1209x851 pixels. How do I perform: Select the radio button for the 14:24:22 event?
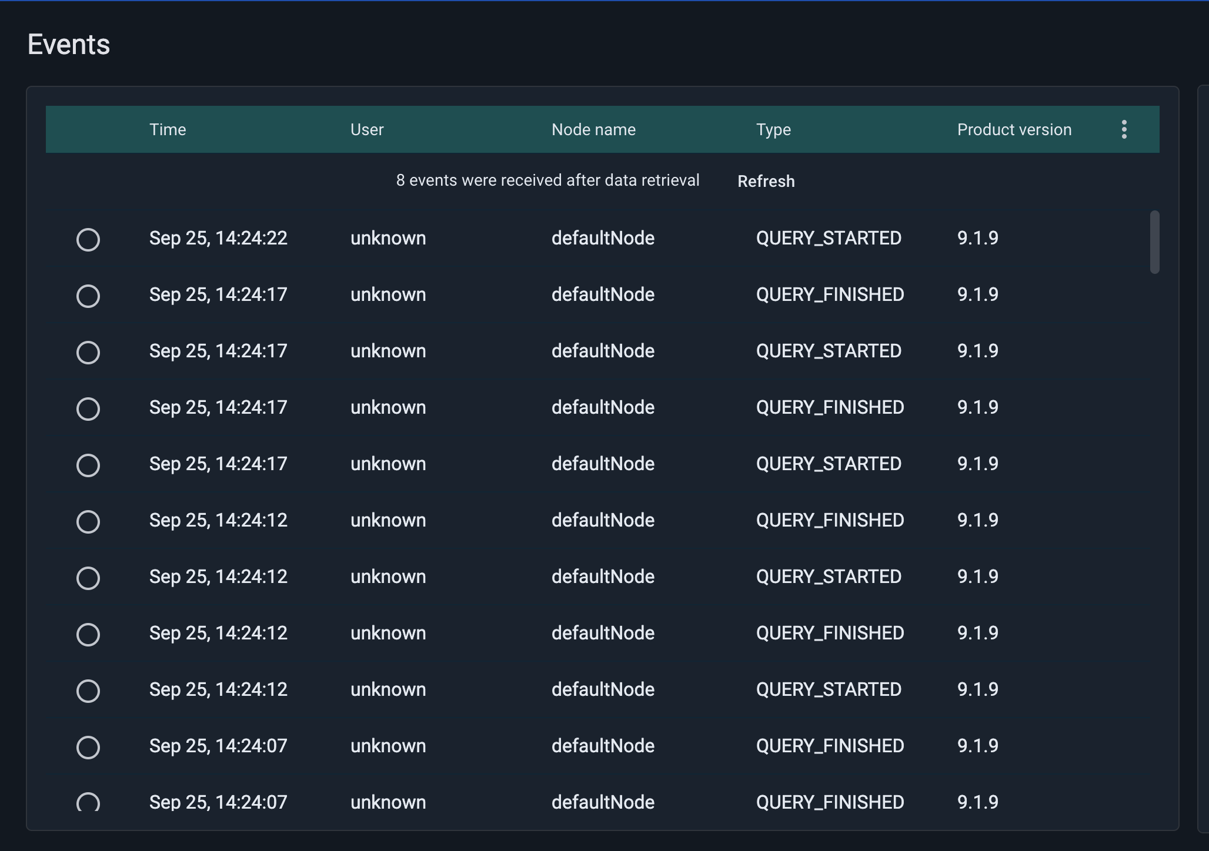(x=88, y=239)
